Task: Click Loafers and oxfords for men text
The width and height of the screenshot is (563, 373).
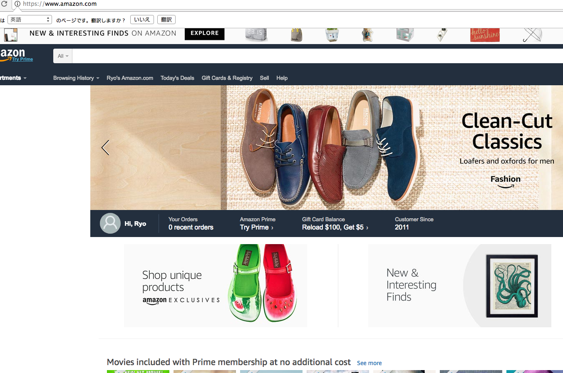Action: (507, 161)
